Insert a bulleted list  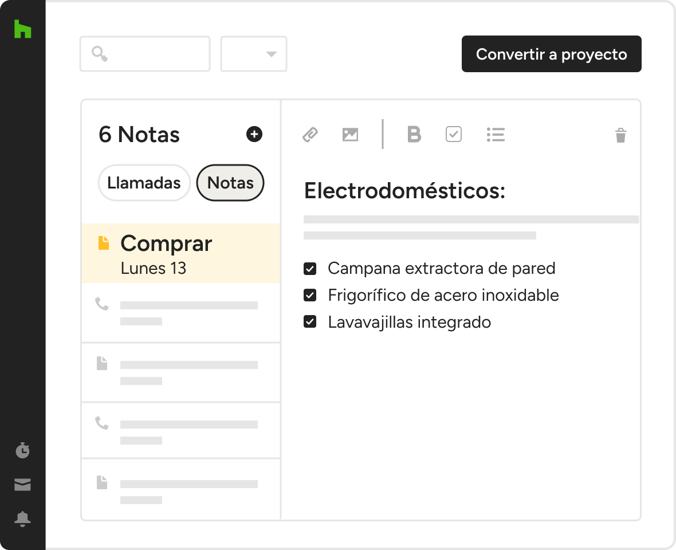tap(496, 135)
